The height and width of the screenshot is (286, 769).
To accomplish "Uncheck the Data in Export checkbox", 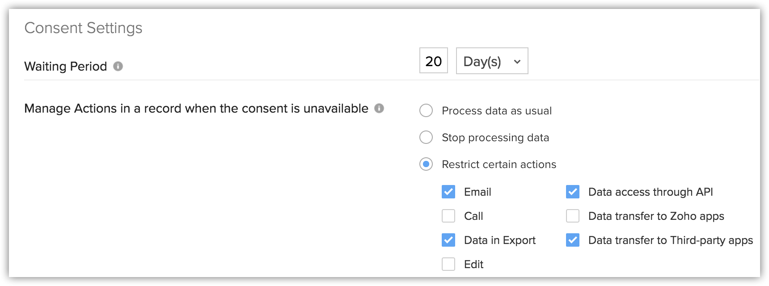I will click(x=448, y=240).
